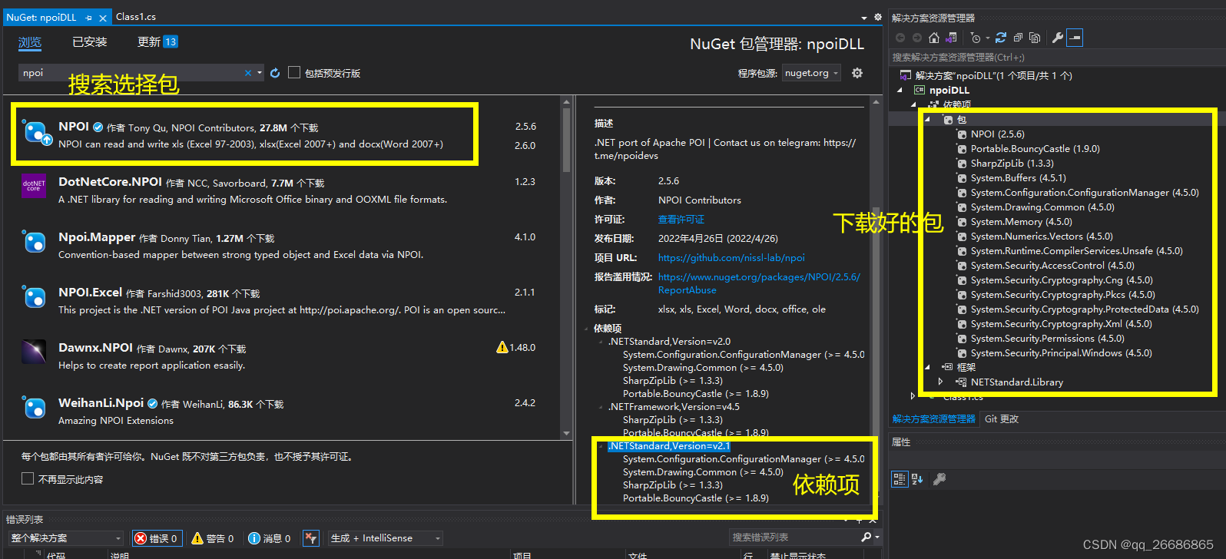Collapse the packages (包) node
Screen dimensions: 1226x559
[927, 120]
